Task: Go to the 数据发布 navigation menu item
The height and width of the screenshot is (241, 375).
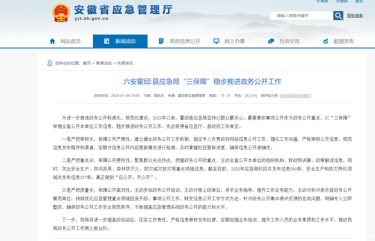Action: click(344, 41)
